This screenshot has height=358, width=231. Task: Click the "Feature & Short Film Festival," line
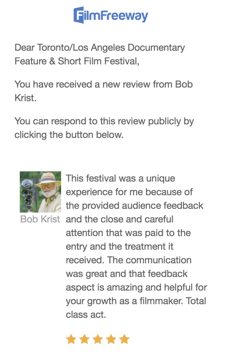77,61
